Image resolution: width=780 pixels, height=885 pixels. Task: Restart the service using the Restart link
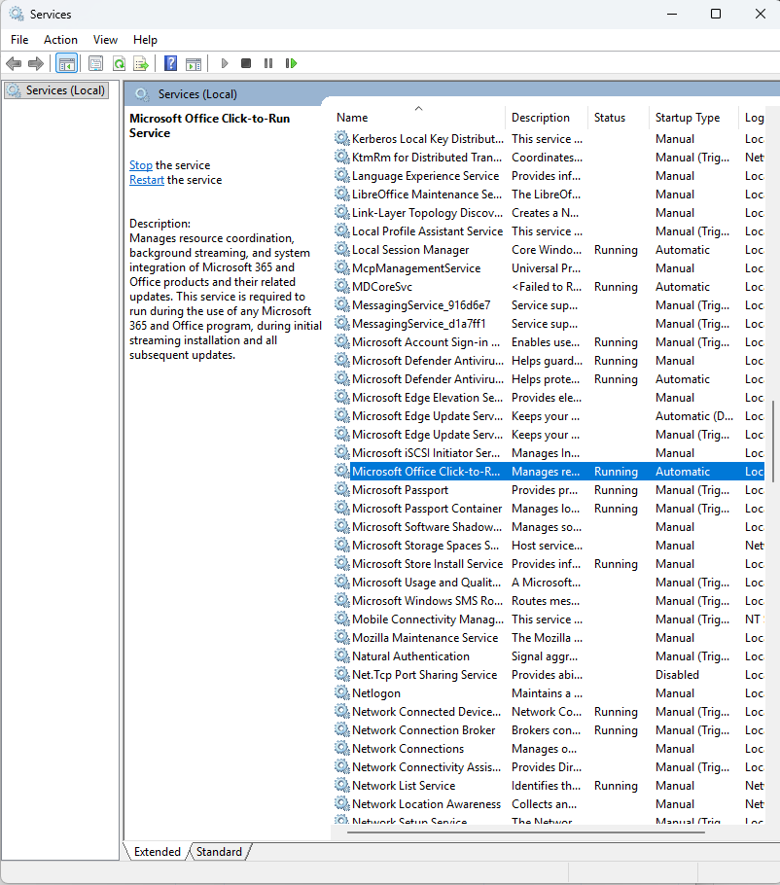(146, 179)
